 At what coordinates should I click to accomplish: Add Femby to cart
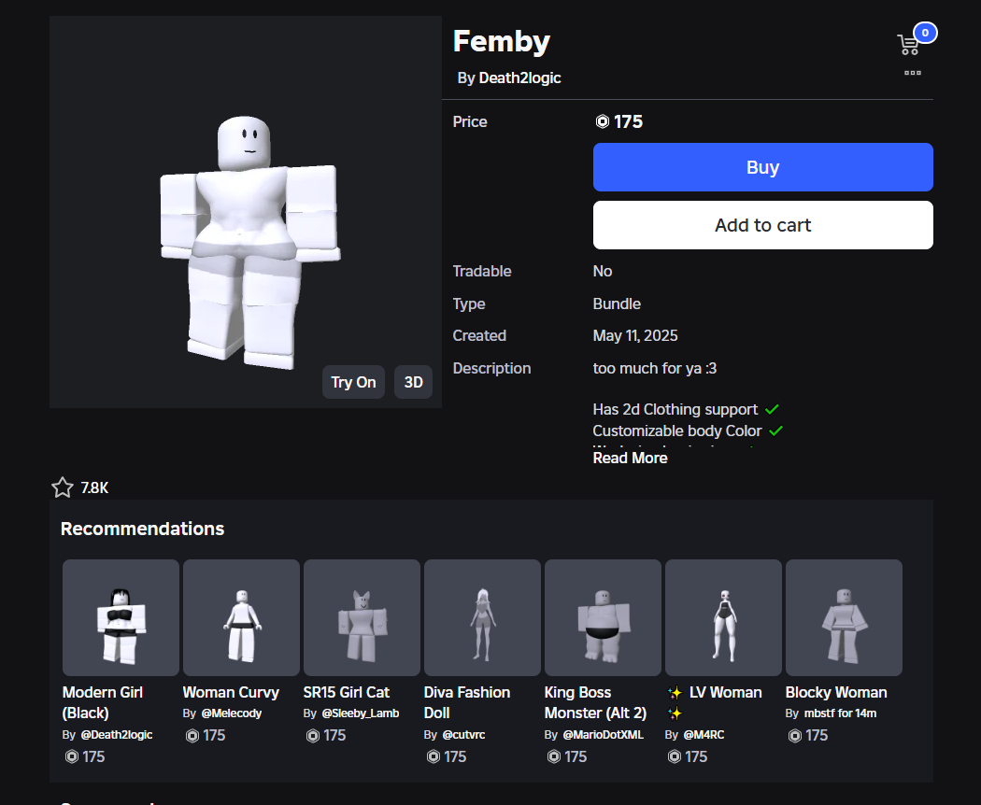762,225
